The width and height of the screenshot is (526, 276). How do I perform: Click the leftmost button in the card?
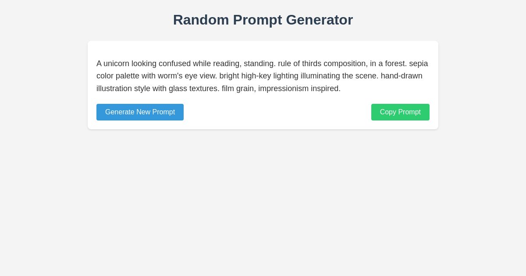(x=140, y=112)
